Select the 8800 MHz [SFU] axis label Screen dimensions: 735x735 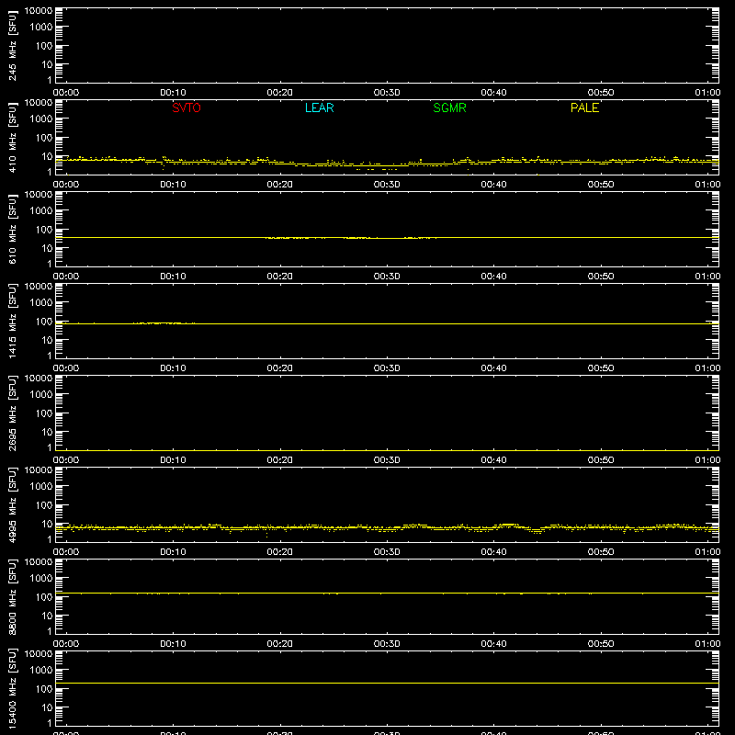[12, 596]
